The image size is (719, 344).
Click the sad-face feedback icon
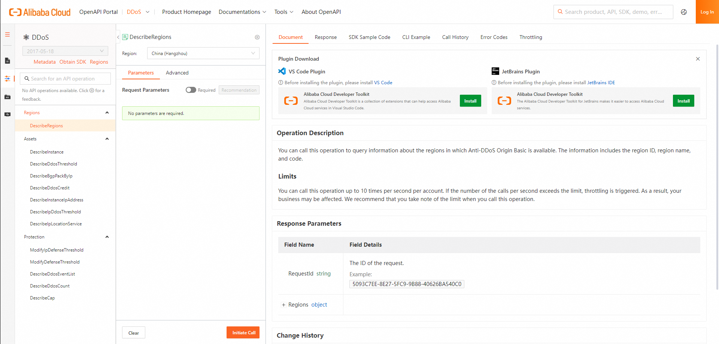pyautogui.click(x=92, y=91)
